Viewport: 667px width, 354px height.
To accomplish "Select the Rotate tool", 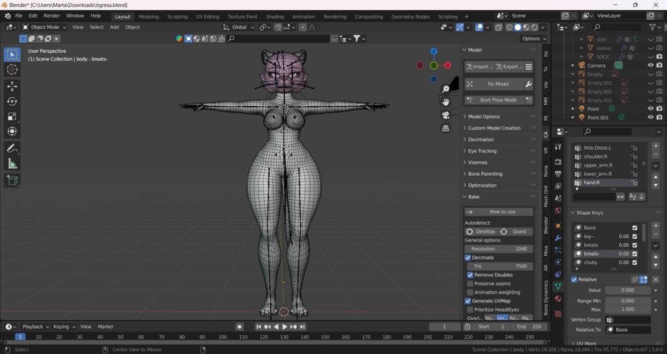I will tap(12, 101).
